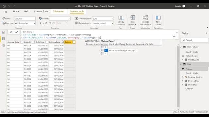This screenshot has height=117, width=209.
Task: Click the Dim_Holiday table icon
Action: pyautogui.click(x=185, y=47)
